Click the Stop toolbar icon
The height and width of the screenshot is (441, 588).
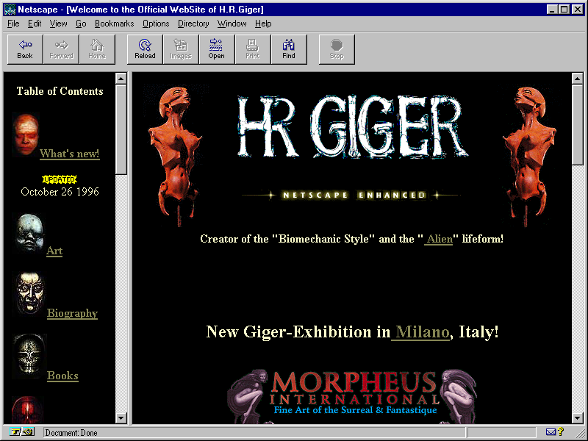point(337,49)
